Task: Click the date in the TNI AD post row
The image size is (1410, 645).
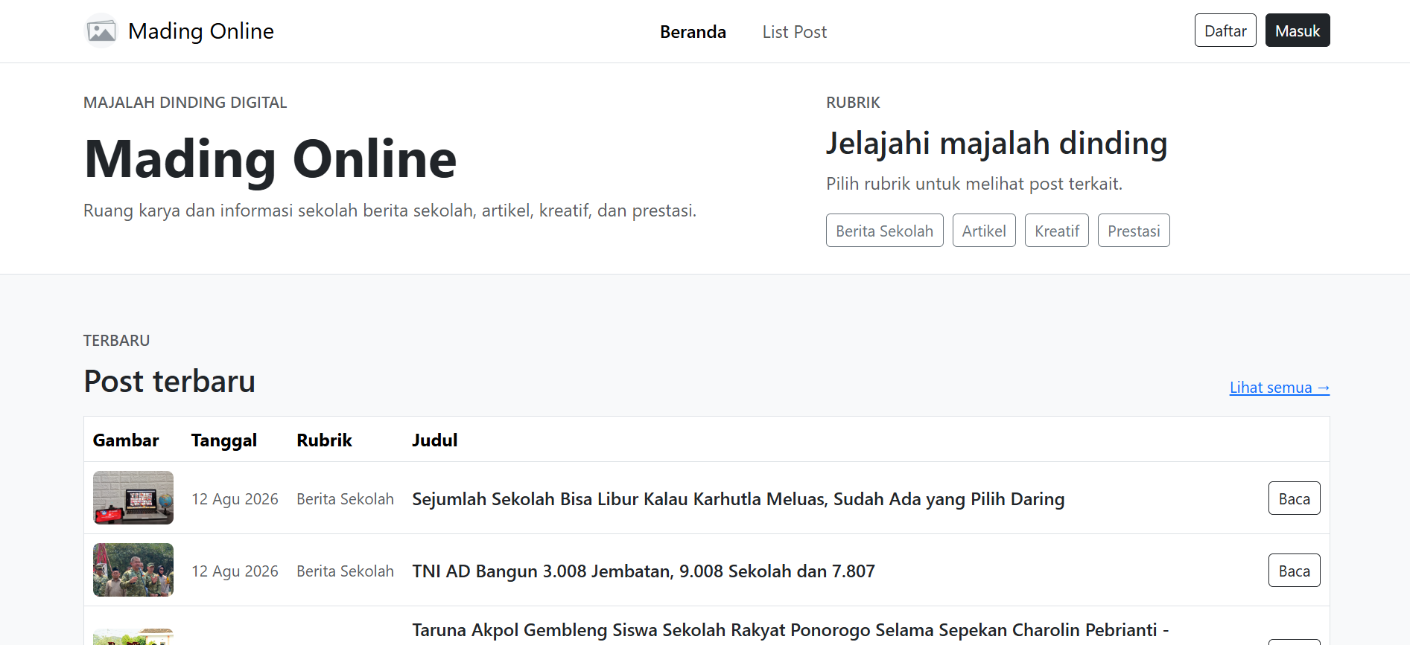Action: pyautogui.click(x=235, y=571)
